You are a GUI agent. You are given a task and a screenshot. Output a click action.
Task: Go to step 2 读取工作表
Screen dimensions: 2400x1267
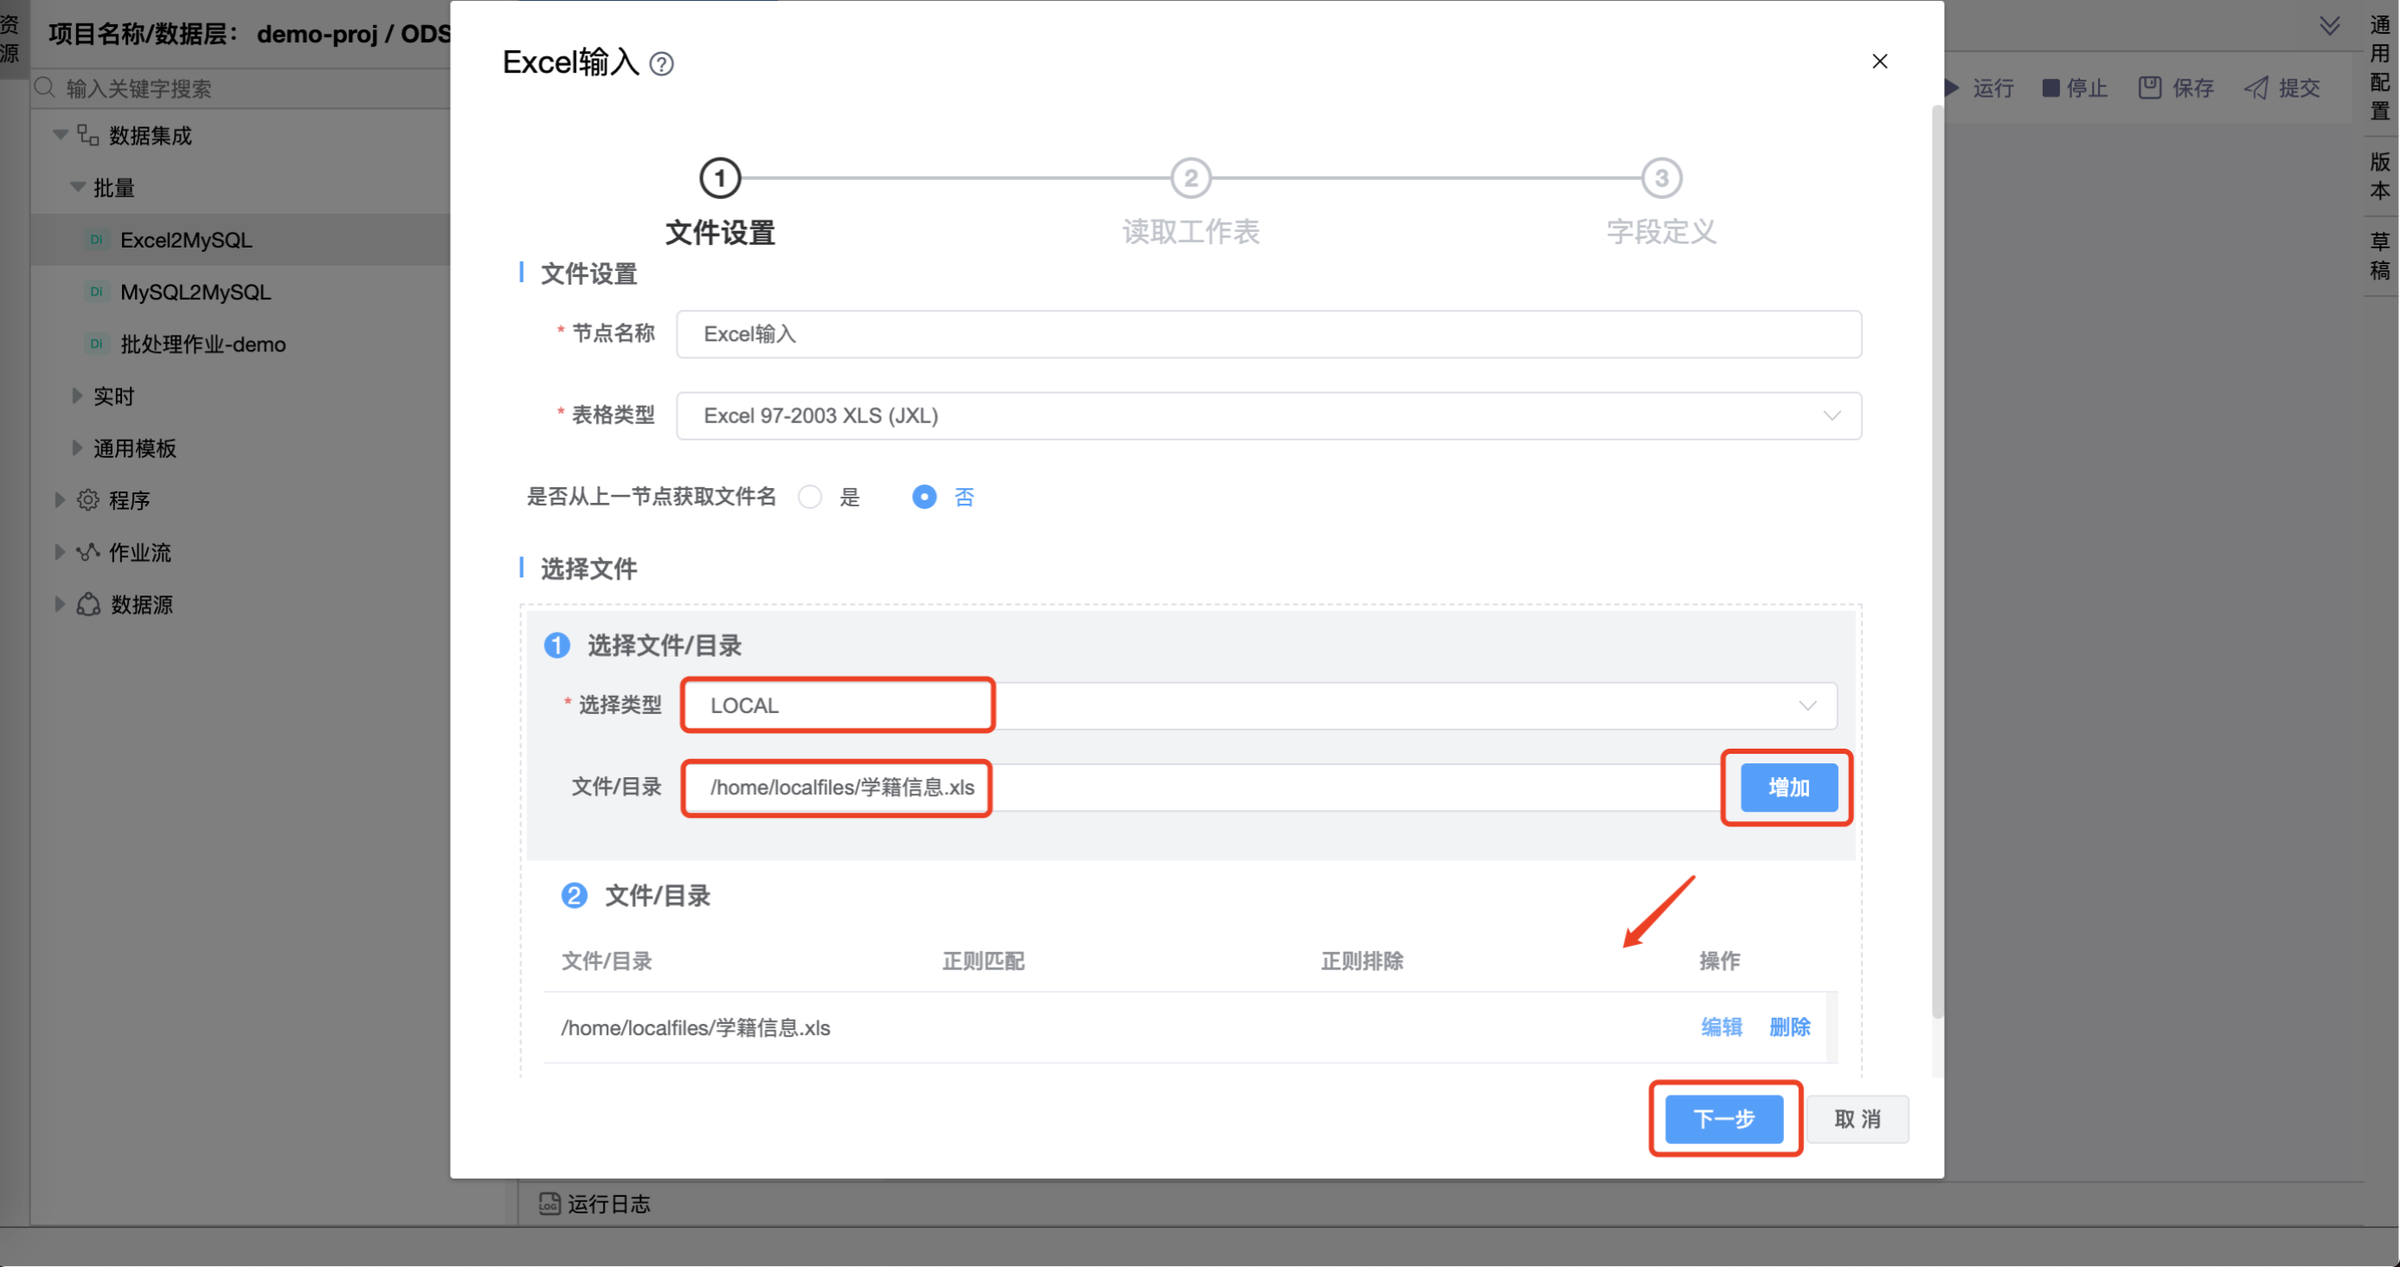[x=1190, y=178]
